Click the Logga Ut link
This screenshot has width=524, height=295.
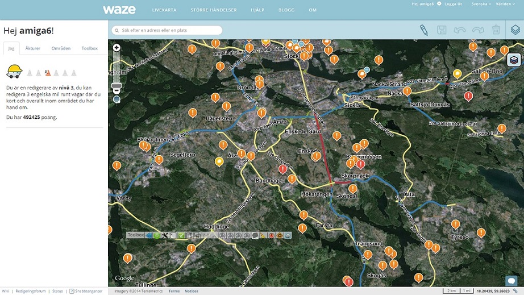coord(454,3)
